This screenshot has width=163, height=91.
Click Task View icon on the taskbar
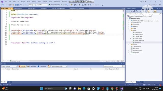tap(70, 88)
